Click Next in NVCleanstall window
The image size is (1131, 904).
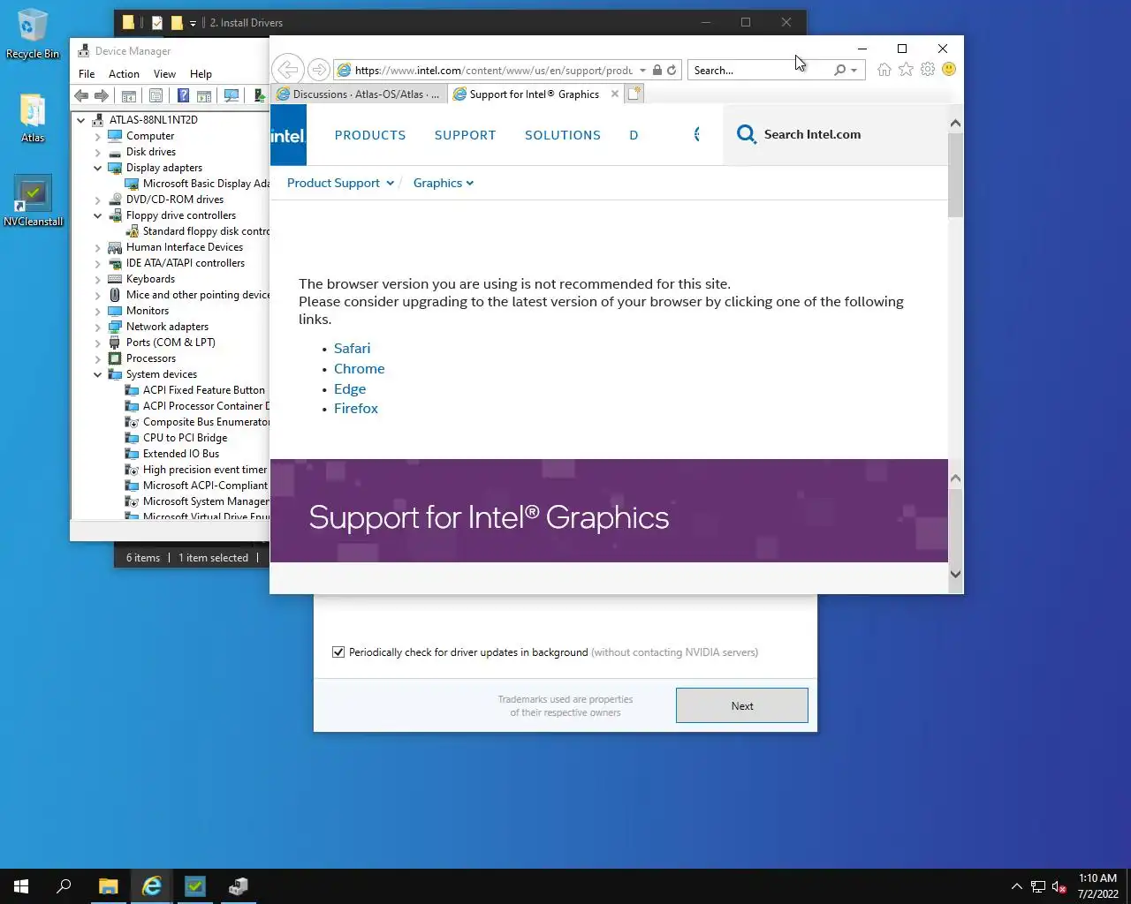tap(742, 705)
